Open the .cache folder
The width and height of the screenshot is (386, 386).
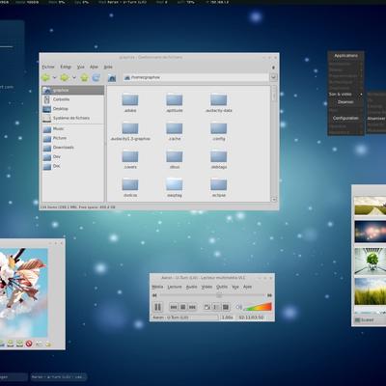175,130
